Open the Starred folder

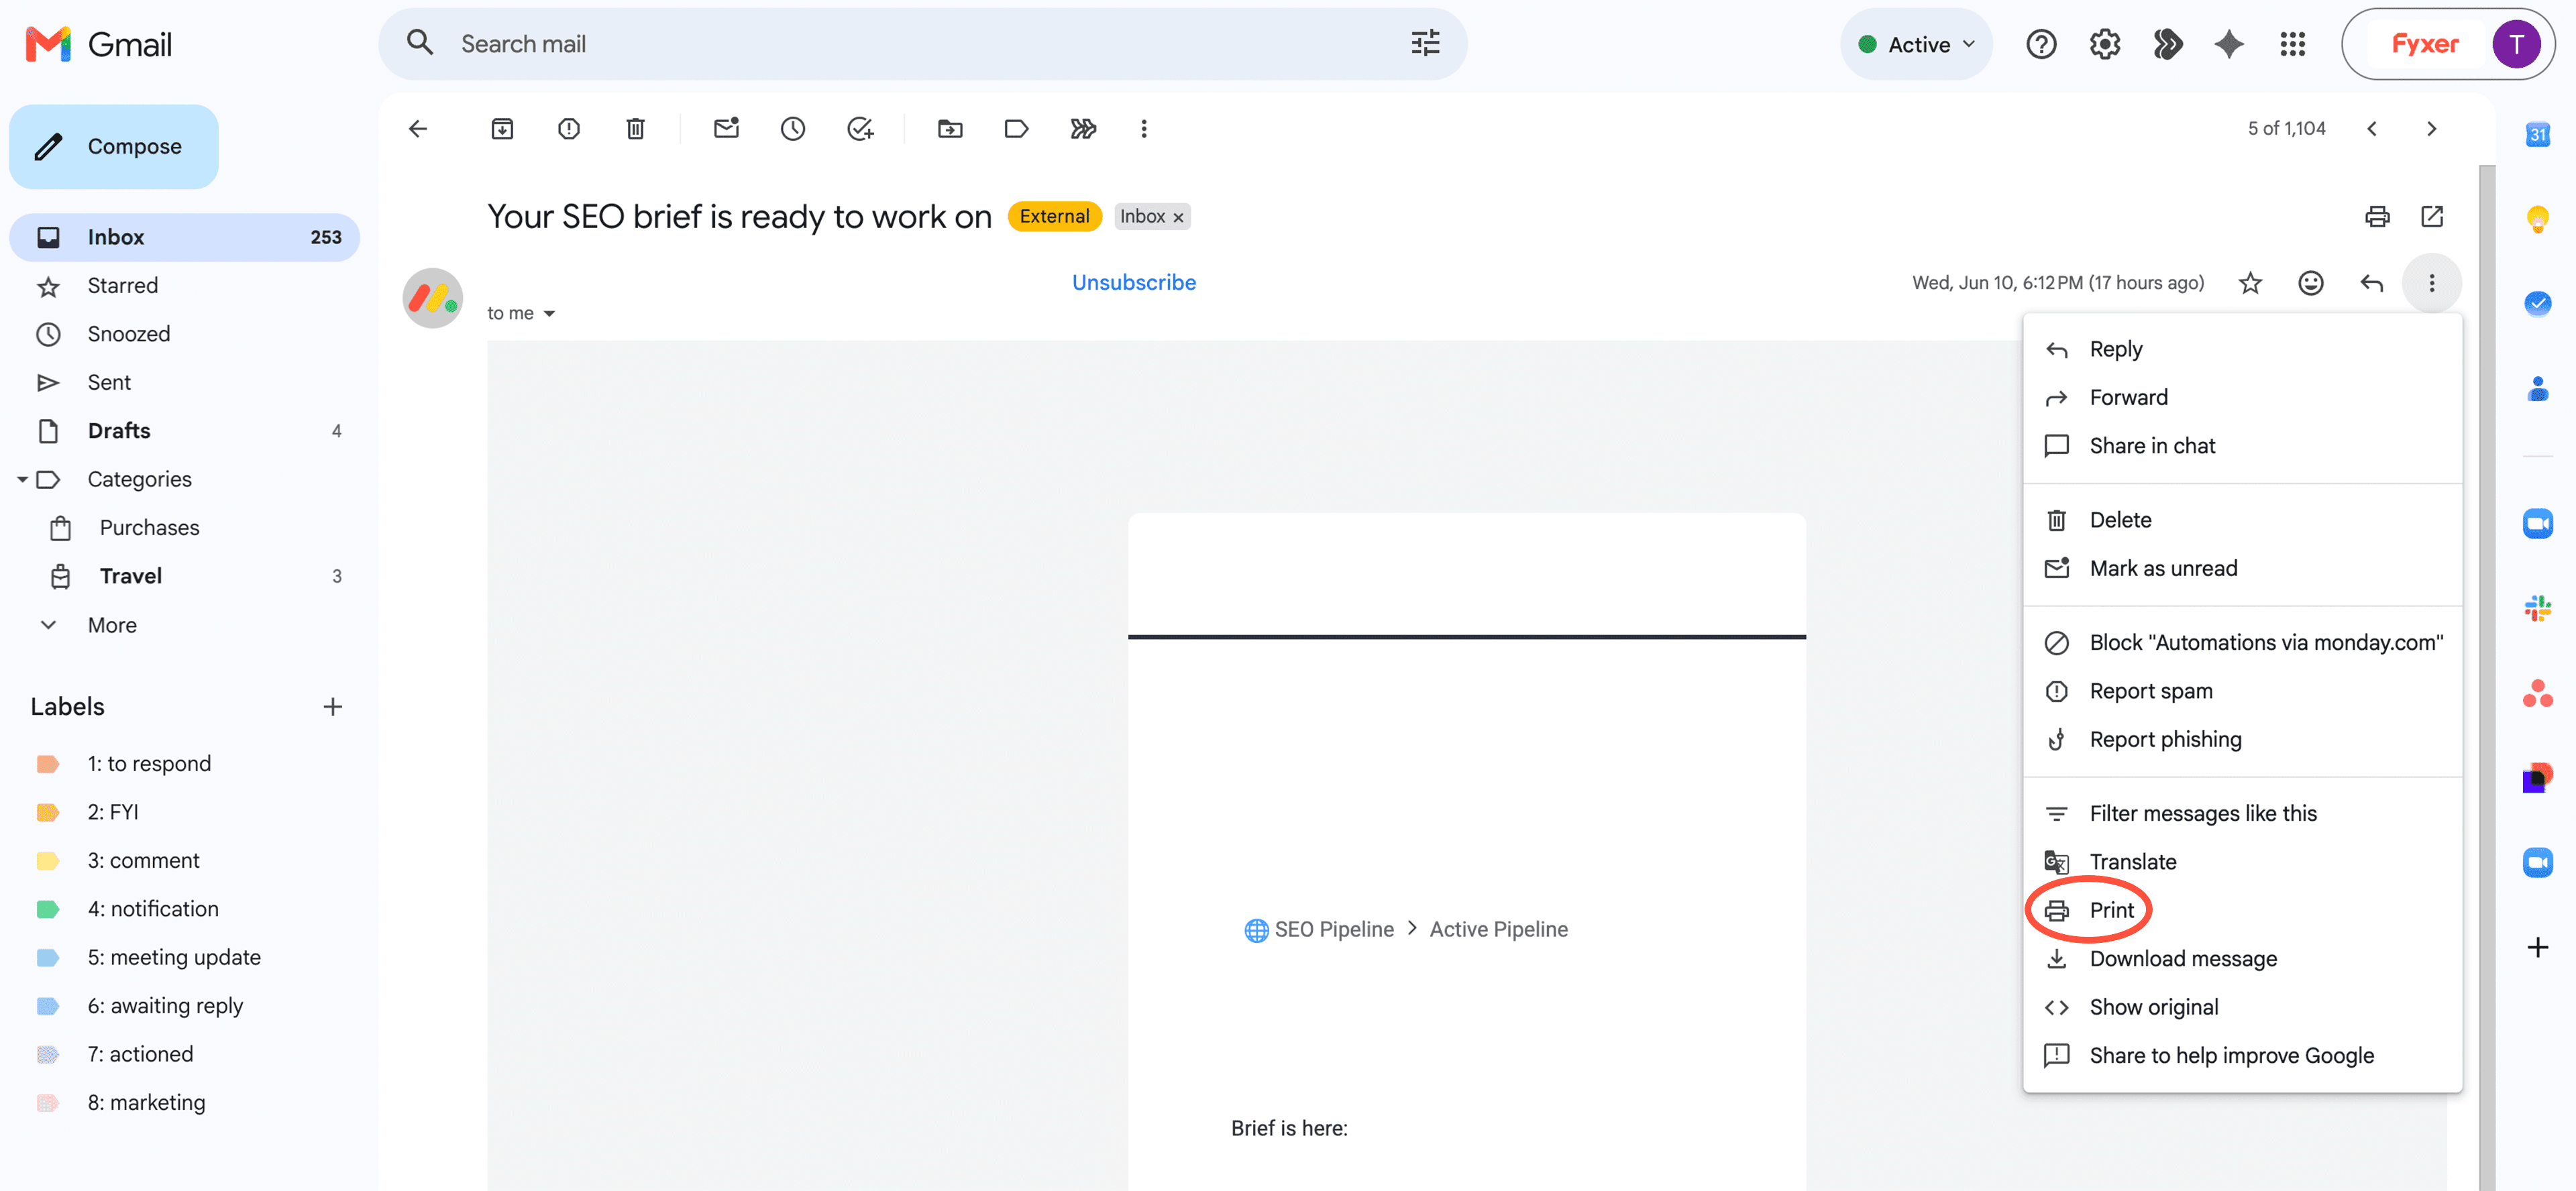184,286
